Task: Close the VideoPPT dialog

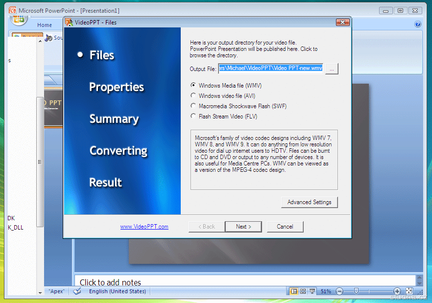Action: tap(343, 23)
